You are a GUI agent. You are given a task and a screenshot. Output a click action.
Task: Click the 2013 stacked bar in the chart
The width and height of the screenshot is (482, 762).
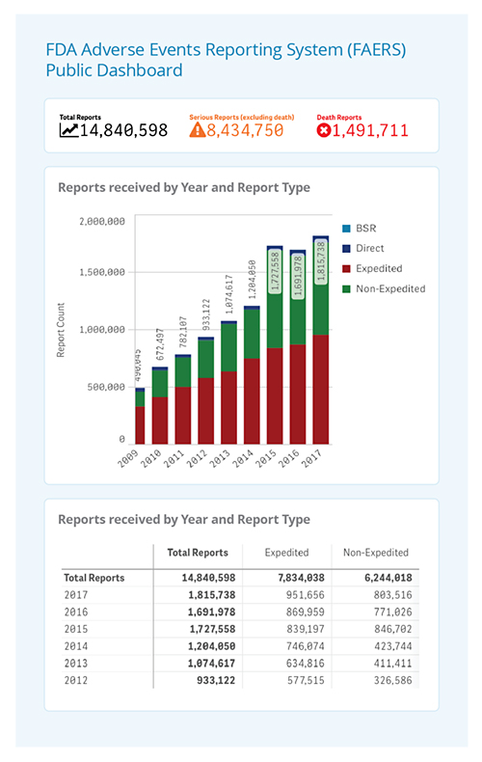228,383
